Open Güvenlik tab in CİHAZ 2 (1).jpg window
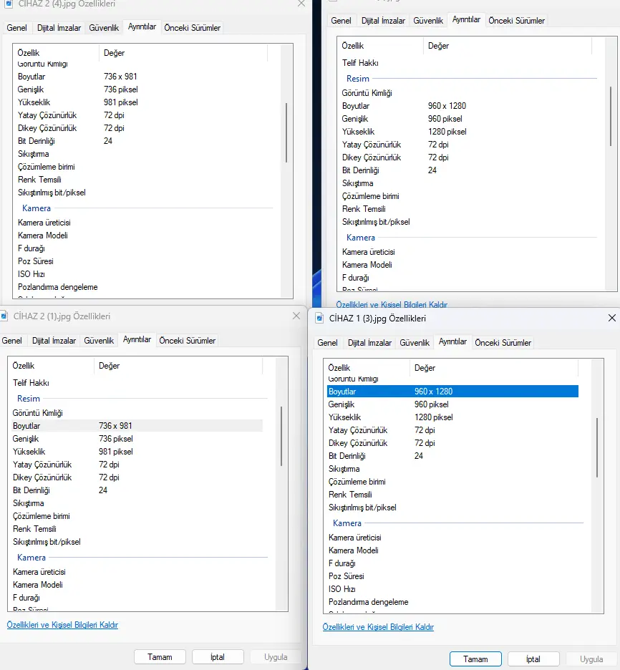620x670 pixels. tap(99, 341)
